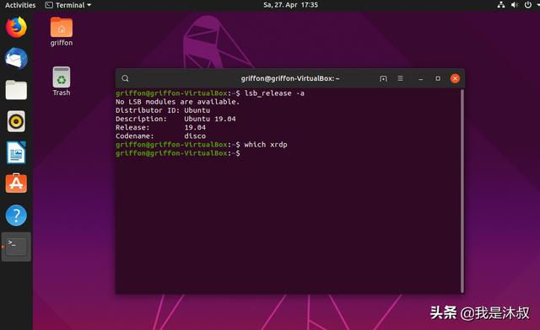Screen dimensions: 540x330
Task: Click the terminal search icon
Action: (125, 78)
